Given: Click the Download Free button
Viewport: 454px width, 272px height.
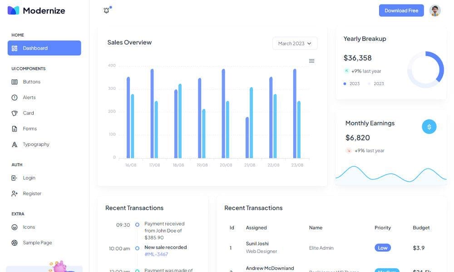Looking at the screenshot, I should pyautogui.click(x=401, y=10).
